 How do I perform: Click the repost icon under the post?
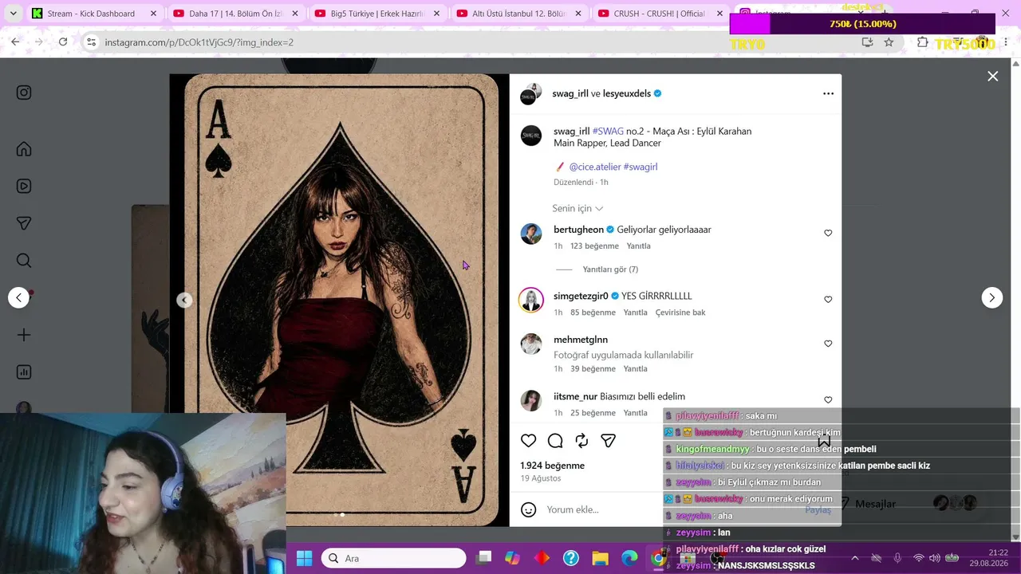pos(581,441)
